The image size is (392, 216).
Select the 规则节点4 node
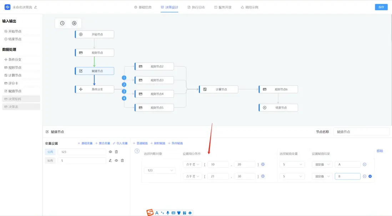click(154, 94)
